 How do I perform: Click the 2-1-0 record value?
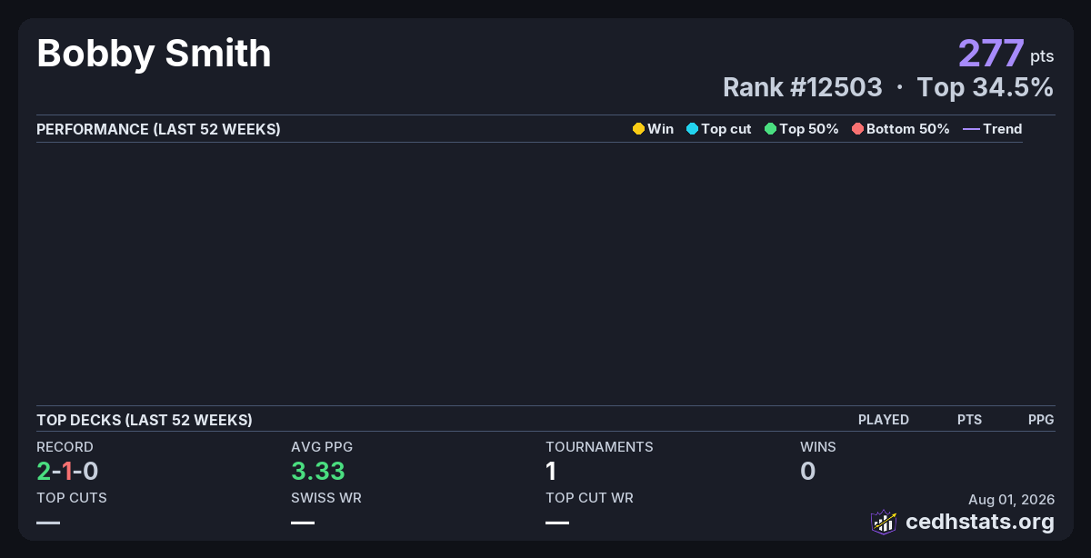pos(67,471)
